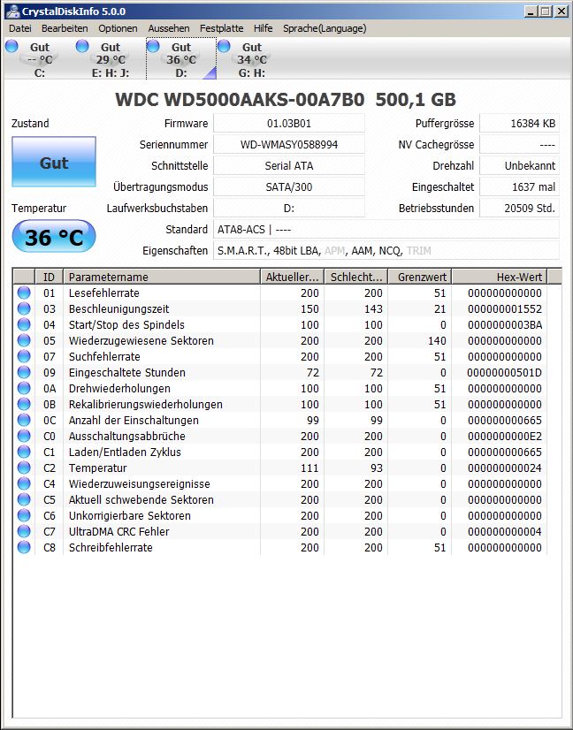Click the Eigenschaften features field
The image size is (573, 730).
tap(386, 250)
